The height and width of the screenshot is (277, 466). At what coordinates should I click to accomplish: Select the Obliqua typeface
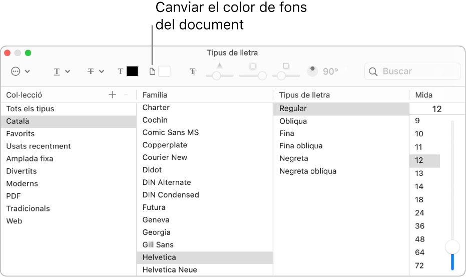click(x=341, y=121)
